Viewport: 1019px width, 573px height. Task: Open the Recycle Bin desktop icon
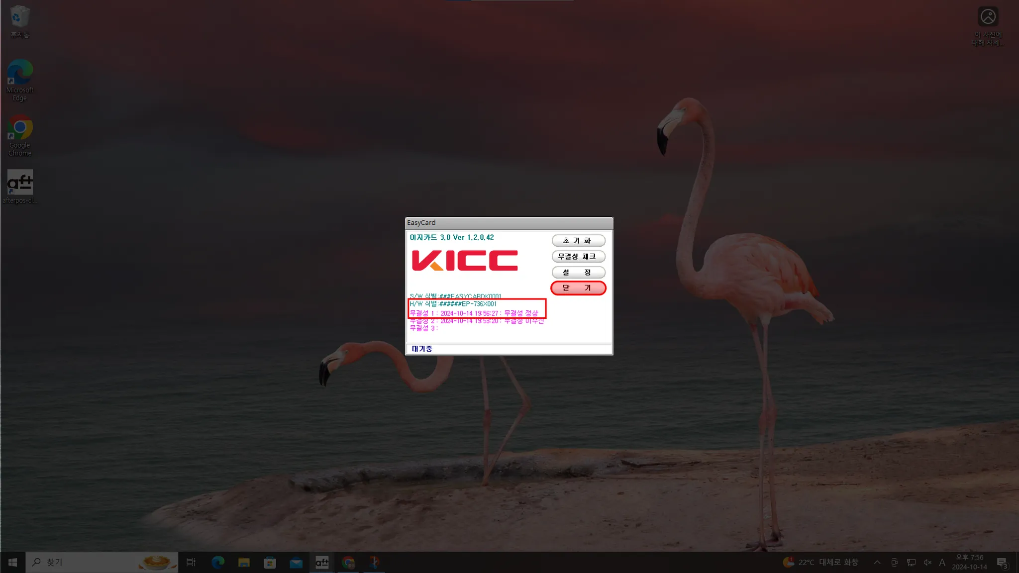(x=20, y=22)
